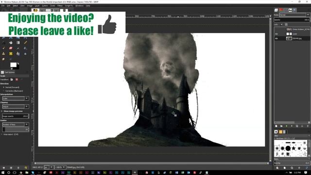Swap foreground and background colors arrow
The height and width of the screenshot is (175, 311).
coord(18,64)
